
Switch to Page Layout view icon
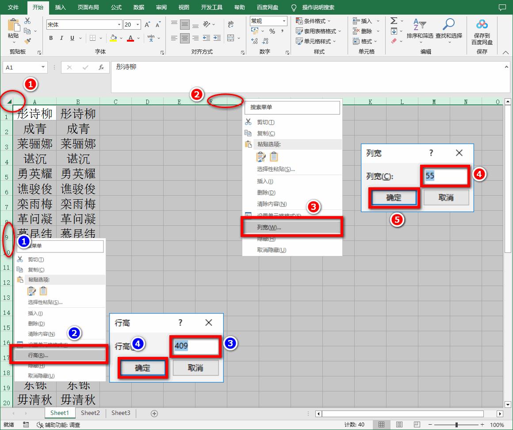399,425
